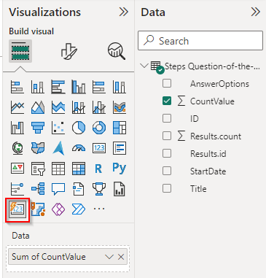This screenshot has width=266, height=278.
Task: Add a Slicer visual
Action: pyautogui.click(x=38, y=169)
